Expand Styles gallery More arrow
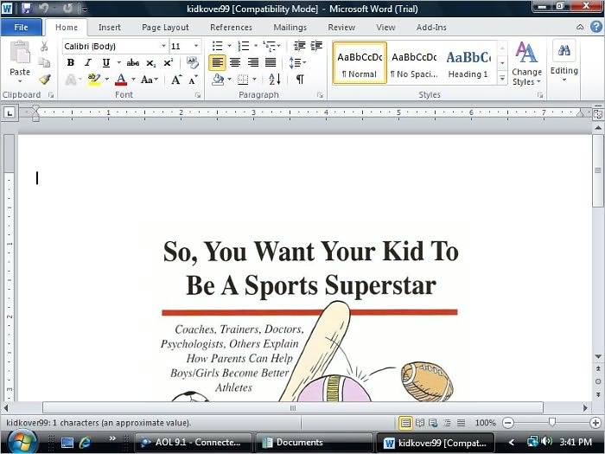 click(502, 79)
